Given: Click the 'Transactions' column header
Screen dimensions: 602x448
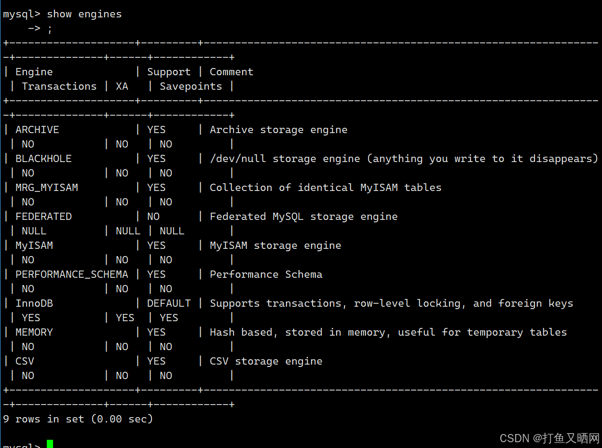Looking at the screenshot, I should pos(59,86).
